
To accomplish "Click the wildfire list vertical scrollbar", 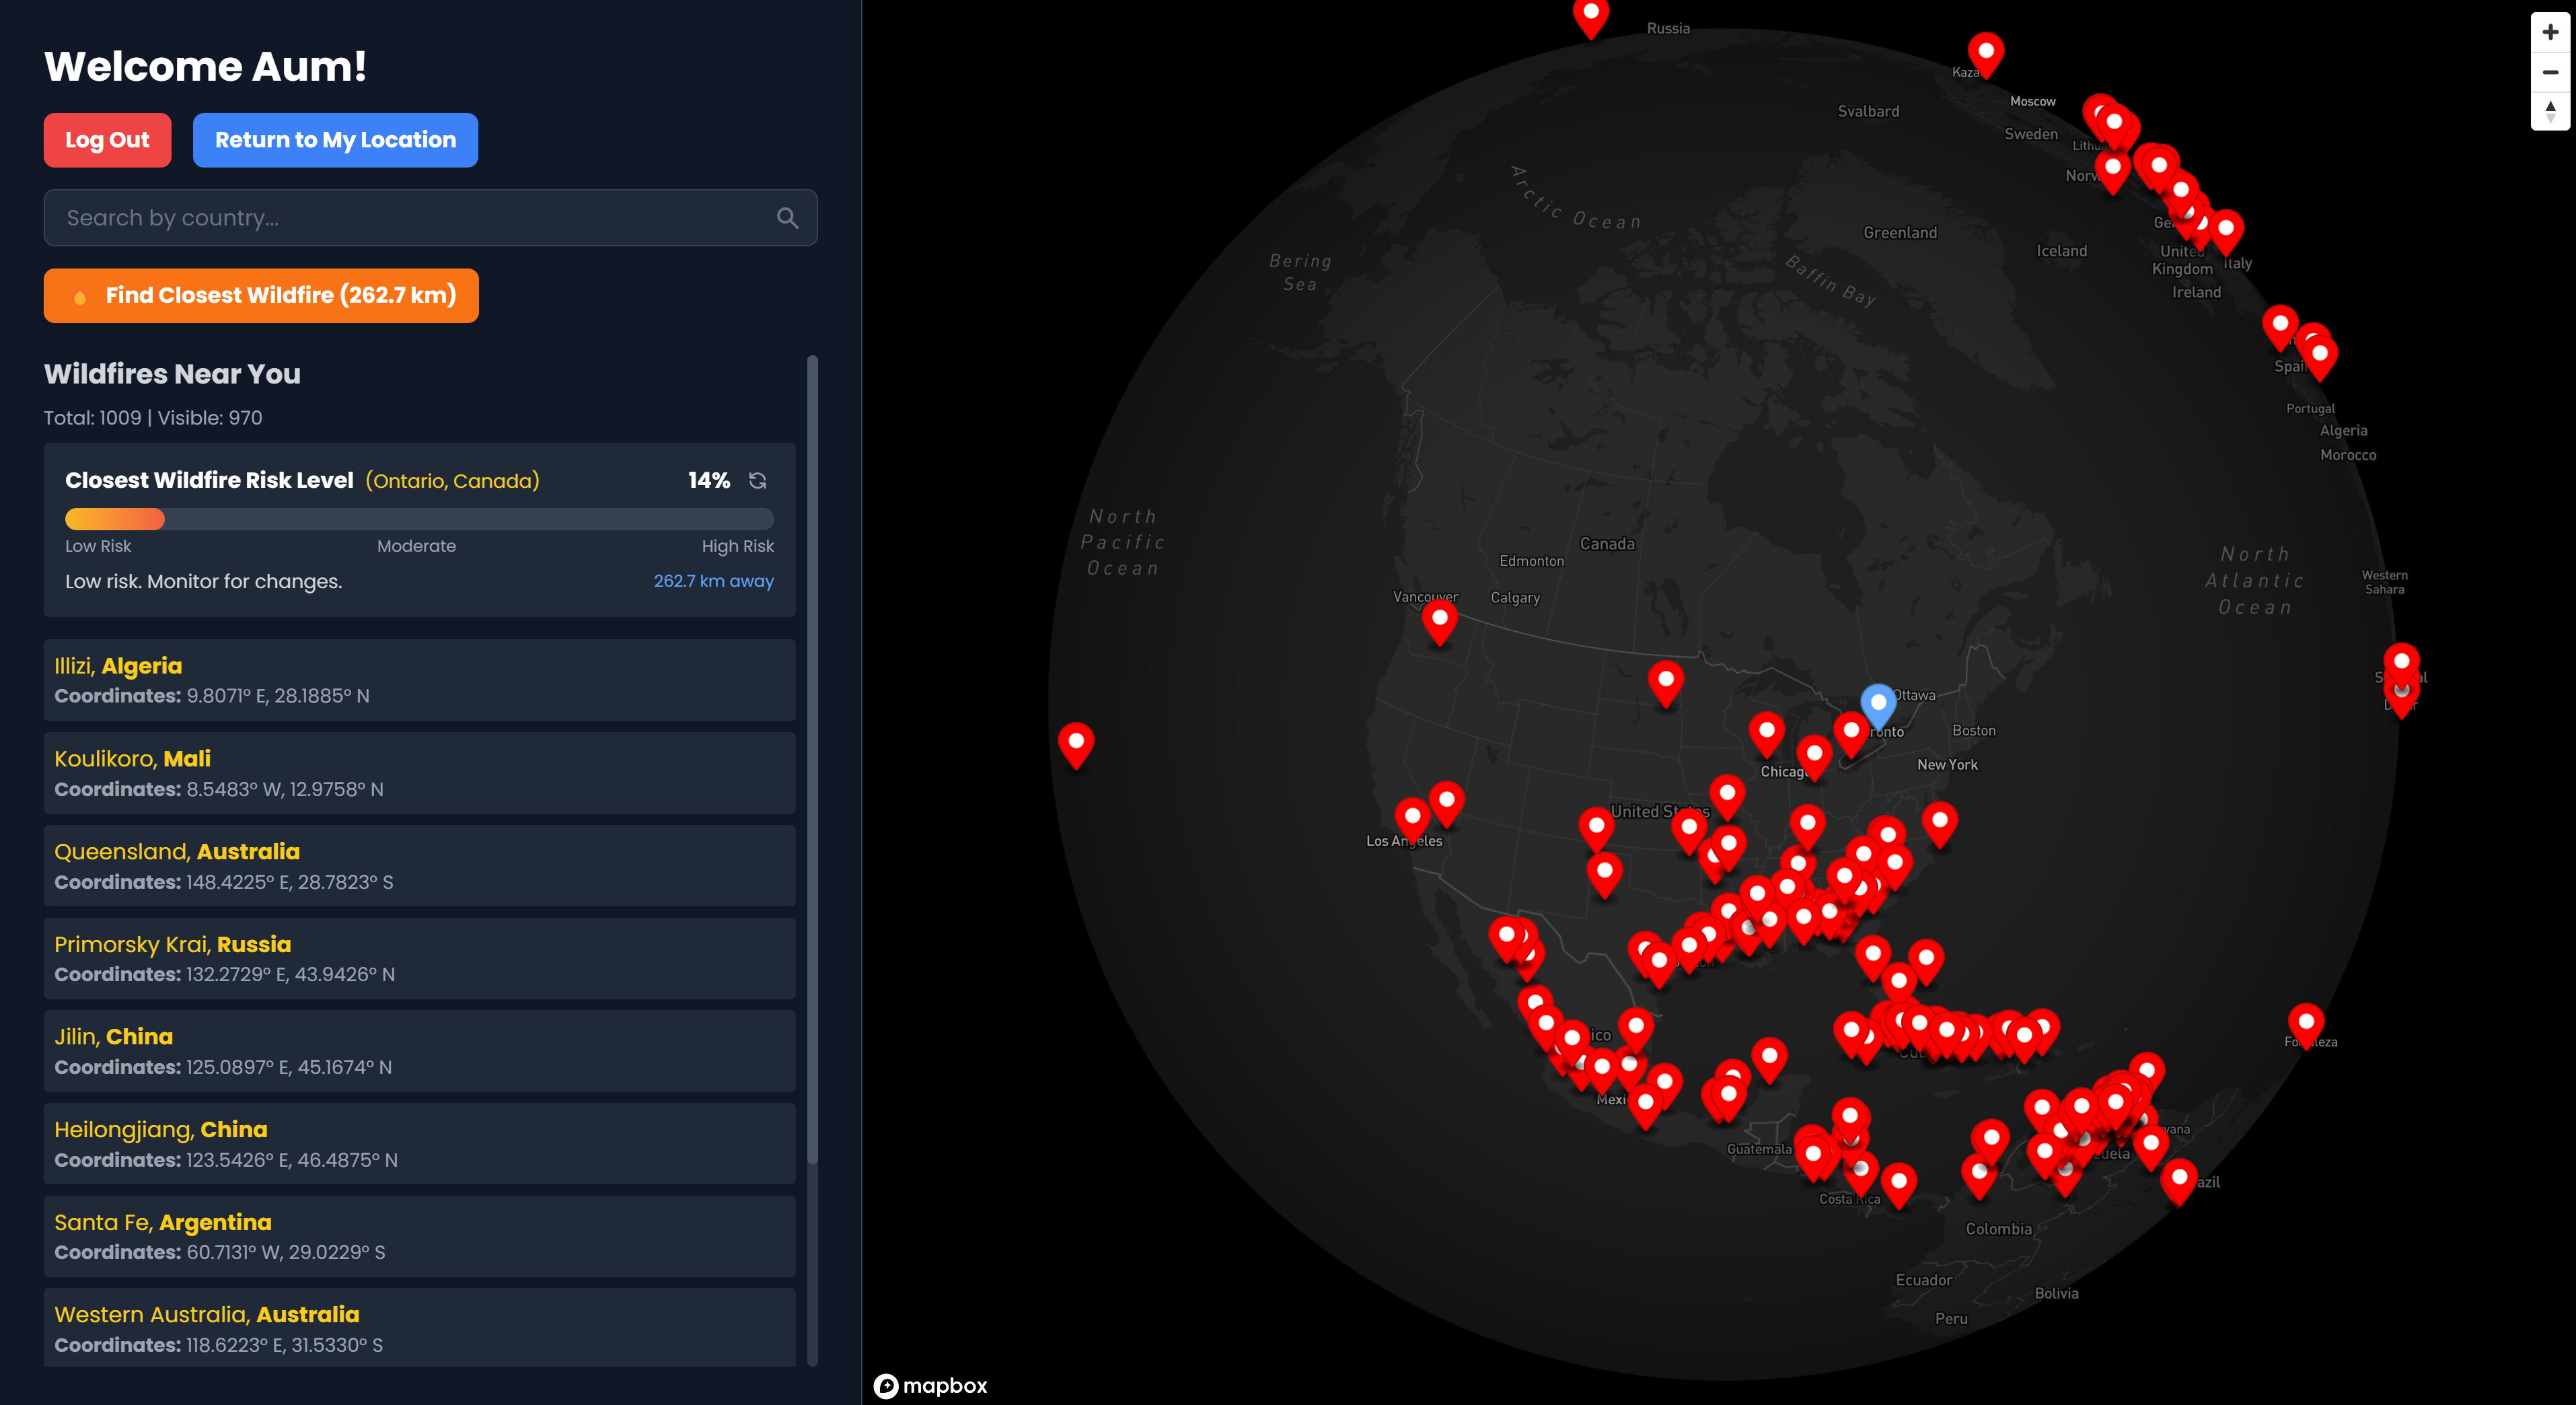I will point(812,760).
